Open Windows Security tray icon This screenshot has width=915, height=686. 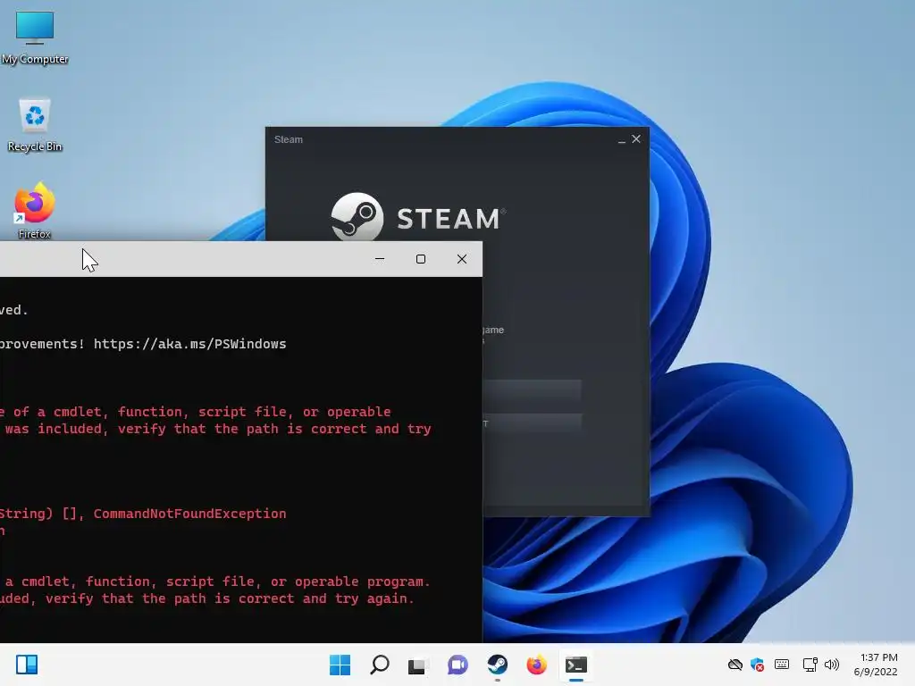coord(758,665)
